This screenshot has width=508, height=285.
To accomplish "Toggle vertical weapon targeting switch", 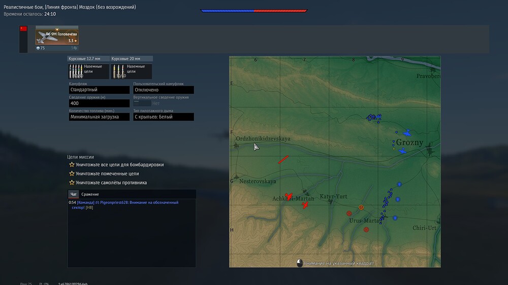I will 142,103.
